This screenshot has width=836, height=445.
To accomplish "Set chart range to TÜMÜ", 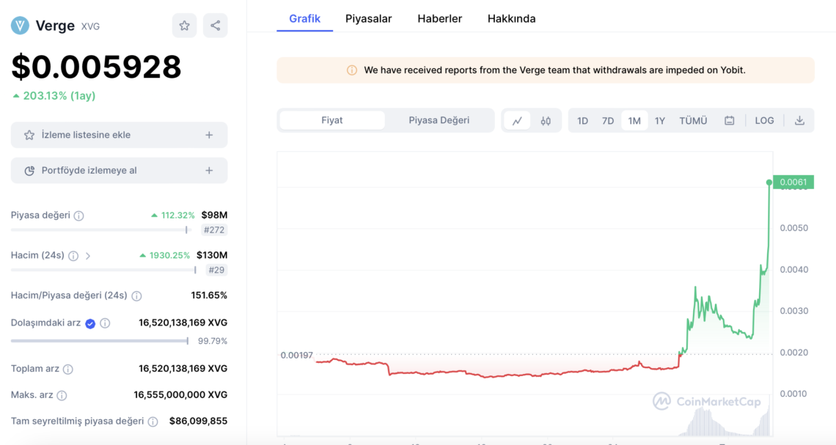I will [x=693, y=121].
